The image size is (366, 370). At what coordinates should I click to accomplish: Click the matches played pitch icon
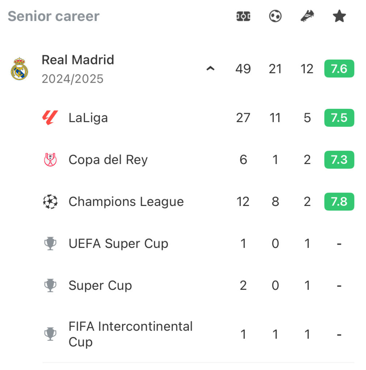pos(243,16)
